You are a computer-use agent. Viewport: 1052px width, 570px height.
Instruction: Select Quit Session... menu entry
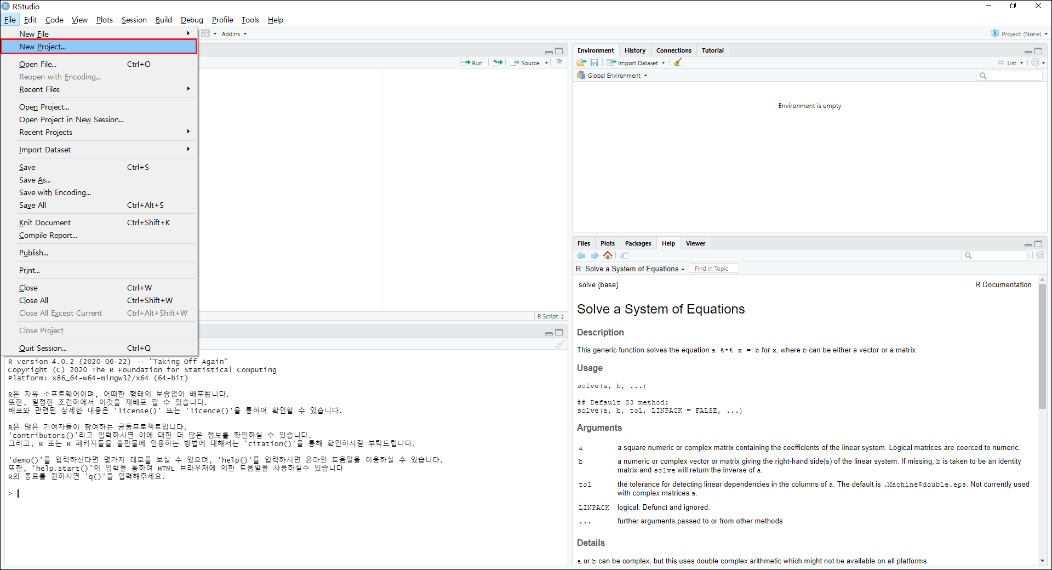[99, 348]
